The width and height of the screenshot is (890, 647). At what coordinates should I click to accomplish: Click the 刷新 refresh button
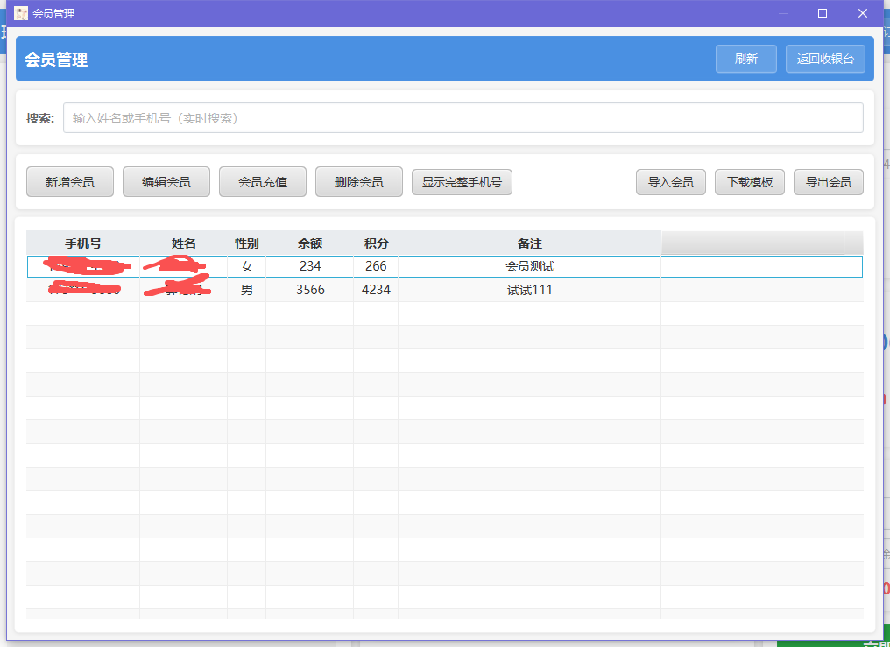click(745, 59)
